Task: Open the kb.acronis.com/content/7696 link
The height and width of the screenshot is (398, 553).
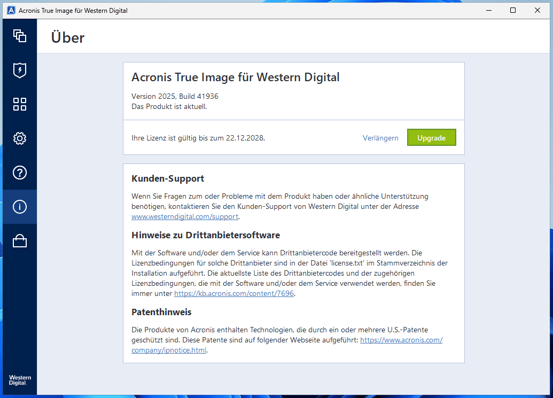Action: (234, 293)
